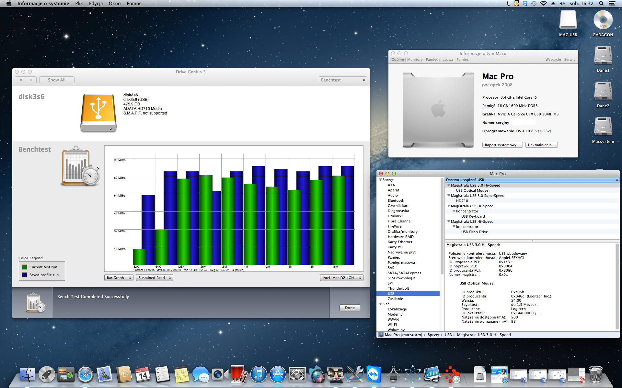Open TeamViewer icon in the Dock
The height and width of the screenshot is (388, 622).
click(x=374, y=374)
